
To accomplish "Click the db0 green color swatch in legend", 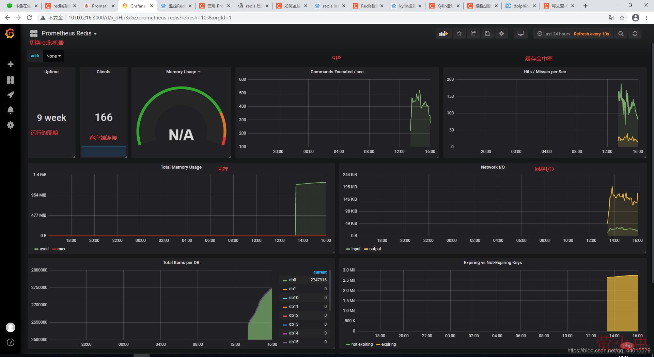I will [x=285, y=280].
